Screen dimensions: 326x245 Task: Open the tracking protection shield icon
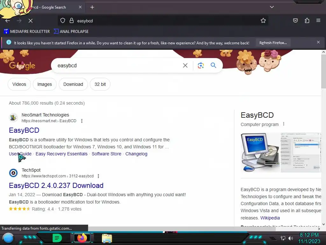coord(63,21)
